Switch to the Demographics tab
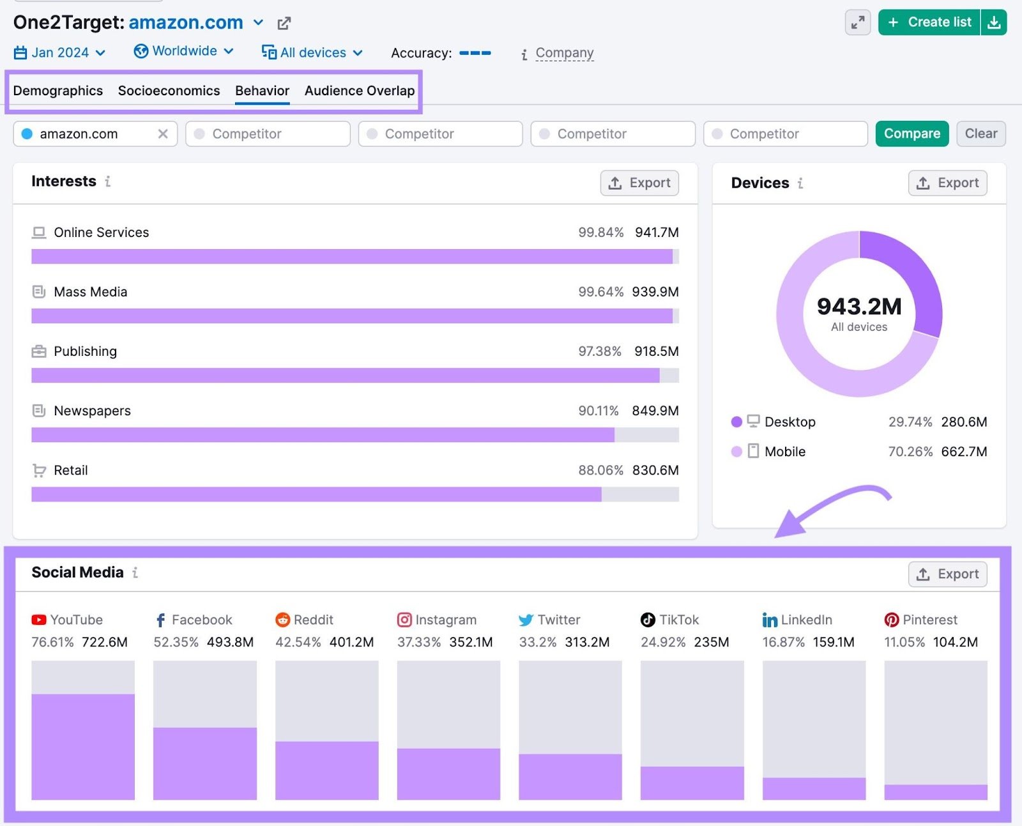 [57, 91]
